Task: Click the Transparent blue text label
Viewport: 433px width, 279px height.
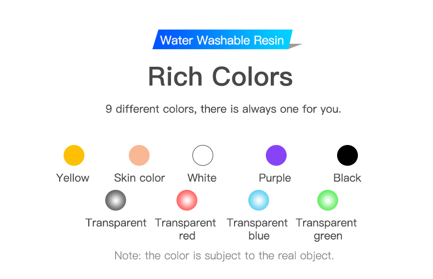Action: [258, 229]
